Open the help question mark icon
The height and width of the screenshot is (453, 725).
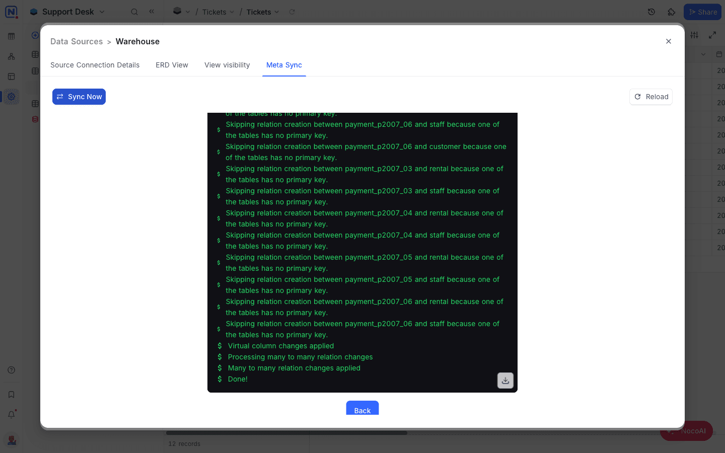tap(11, 370)
